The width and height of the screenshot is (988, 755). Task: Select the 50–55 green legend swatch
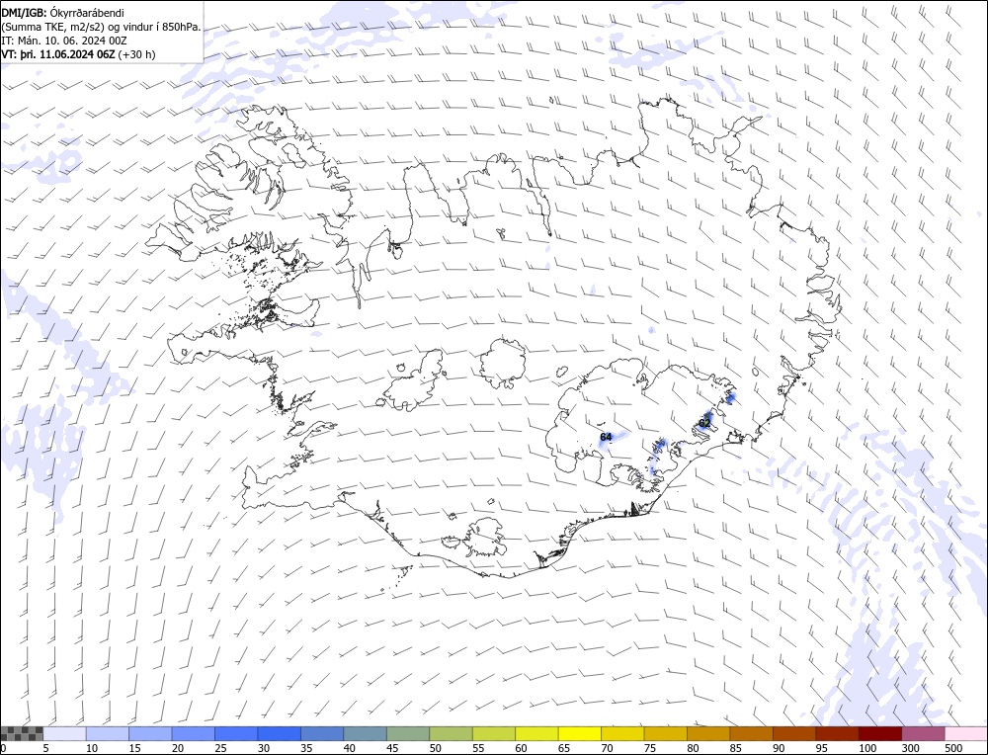click(x=451, y=733)
